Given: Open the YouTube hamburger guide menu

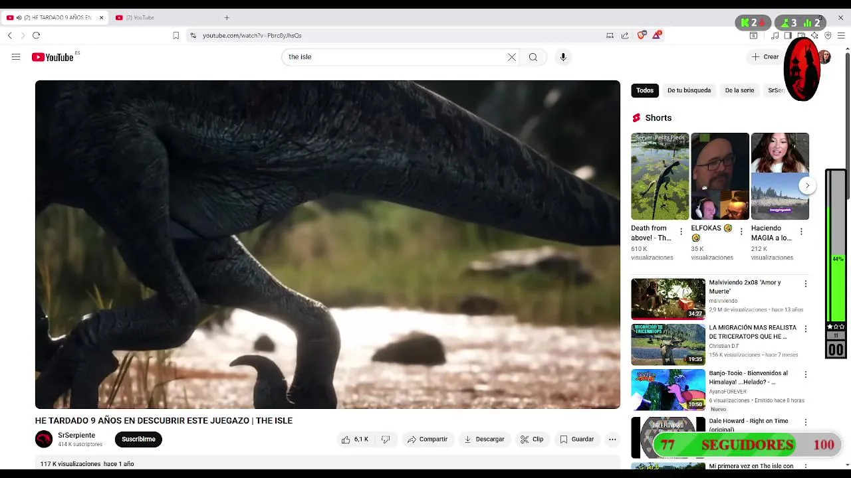Looking at the screenshot, I should tap(16, 57).
